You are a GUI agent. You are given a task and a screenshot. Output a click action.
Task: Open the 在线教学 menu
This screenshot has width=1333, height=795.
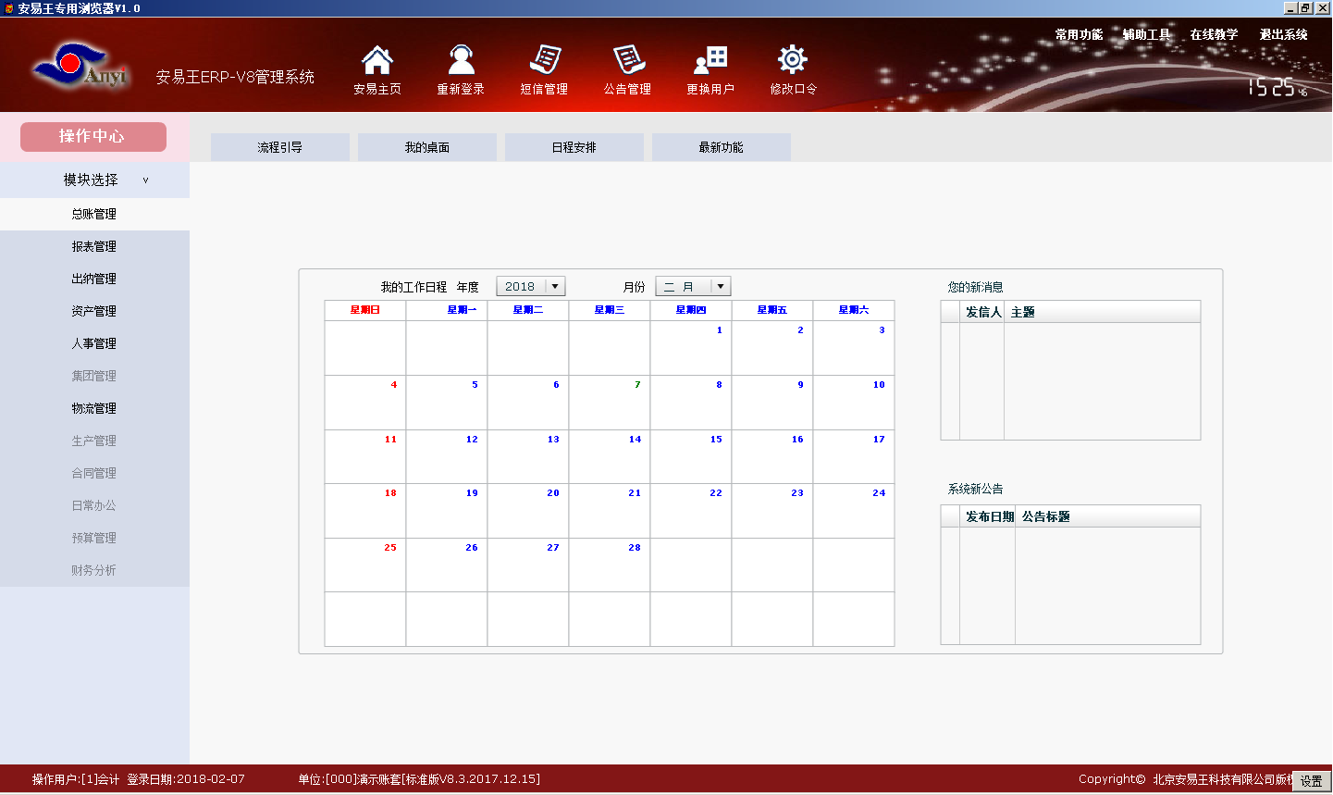pos(1214,34)
